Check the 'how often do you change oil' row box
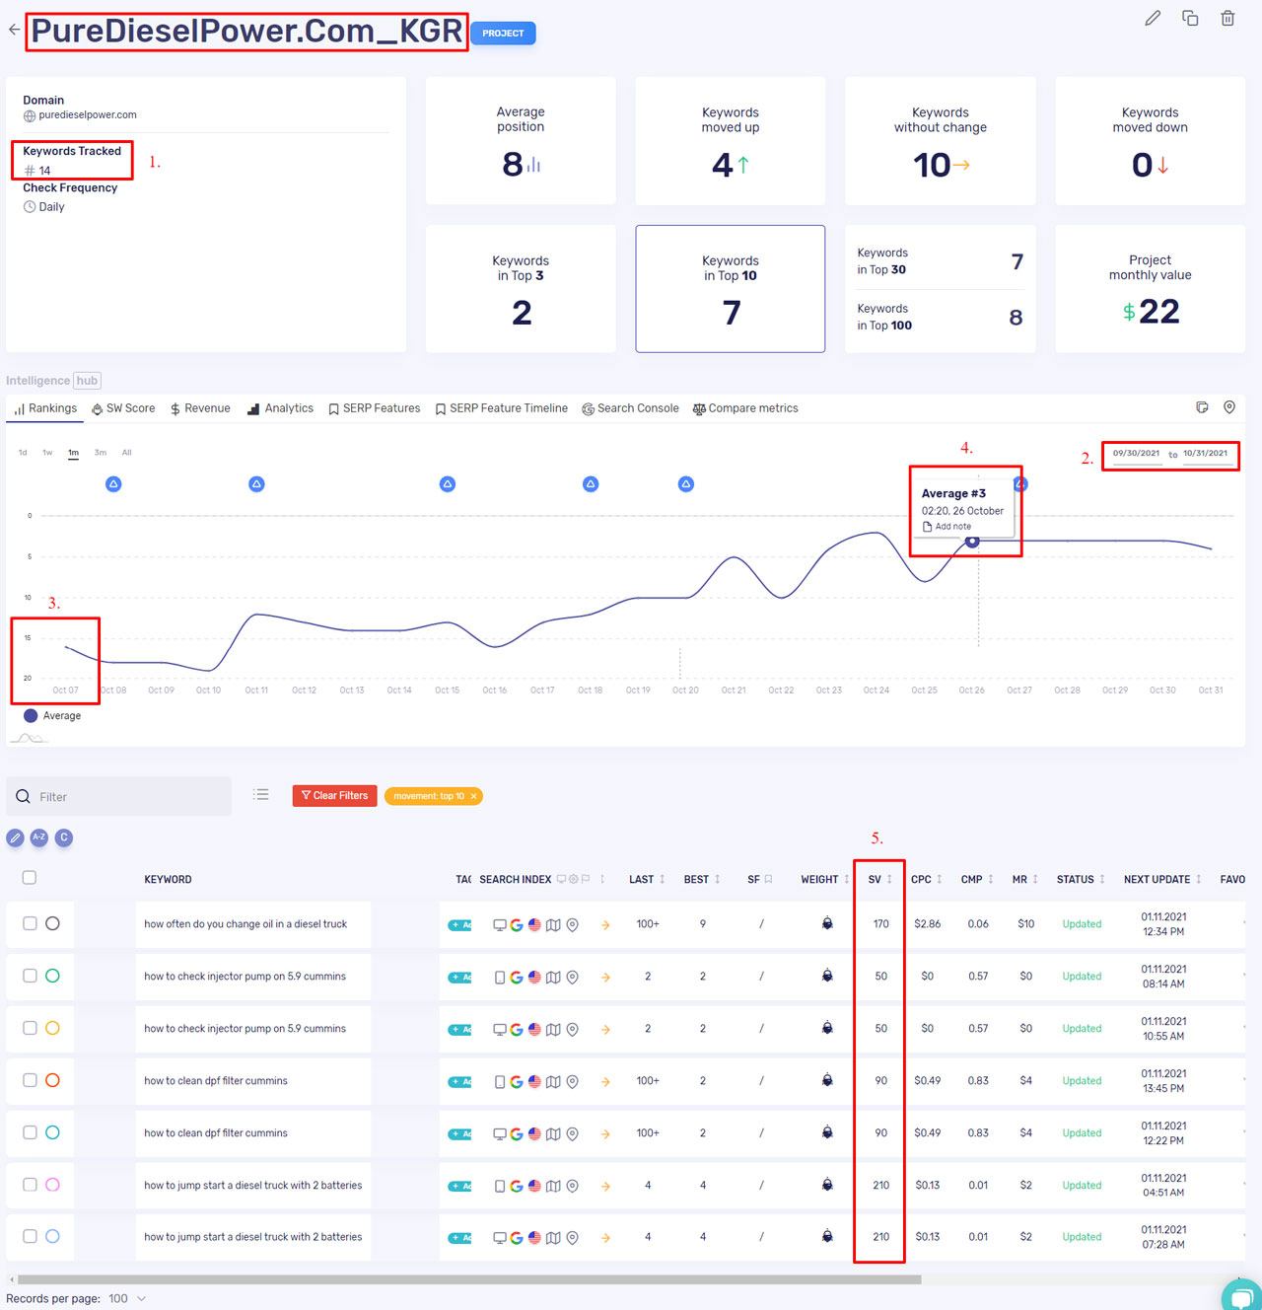This screenshot has height=1310, width=1262. click(x=30, y=923)
